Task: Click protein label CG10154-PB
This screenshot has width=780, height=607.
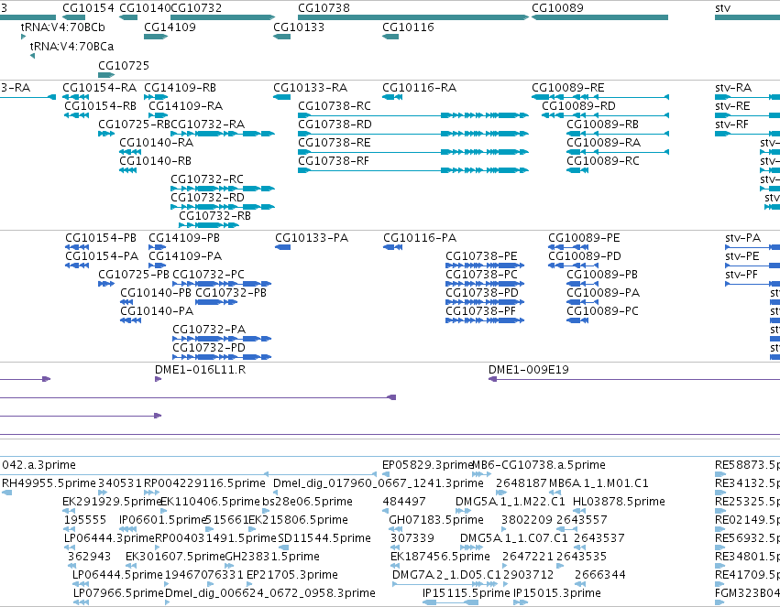Action: click(x=101, y=238)
